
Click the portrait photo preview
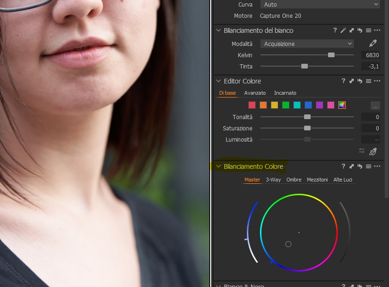(105, 143)
